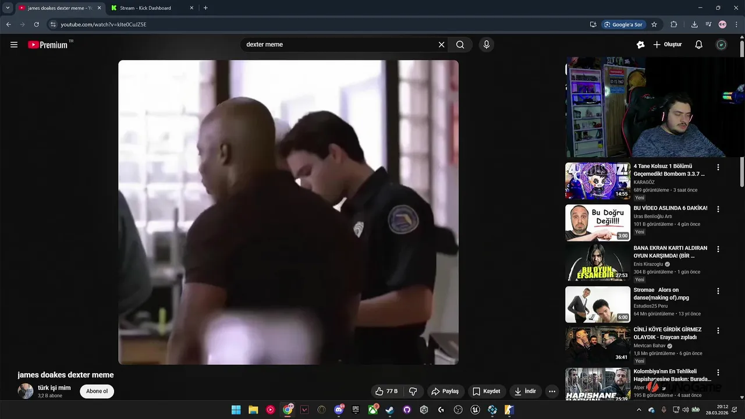
Task: Open options for 4 Tane Kolsuz video
Action: click(x=718, y=167)
